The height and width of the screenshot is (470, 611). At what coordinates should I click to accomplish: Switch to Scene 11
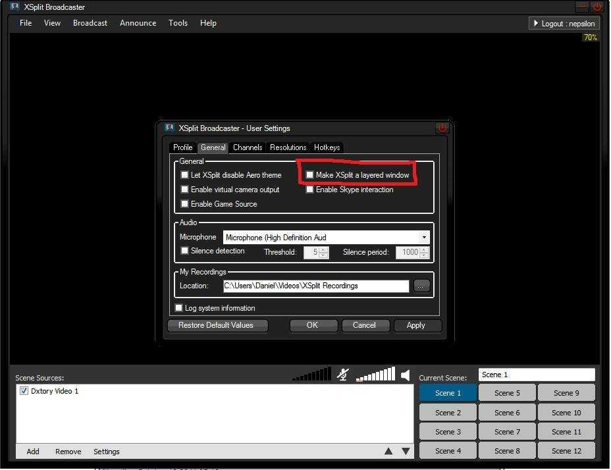[567, 432]
